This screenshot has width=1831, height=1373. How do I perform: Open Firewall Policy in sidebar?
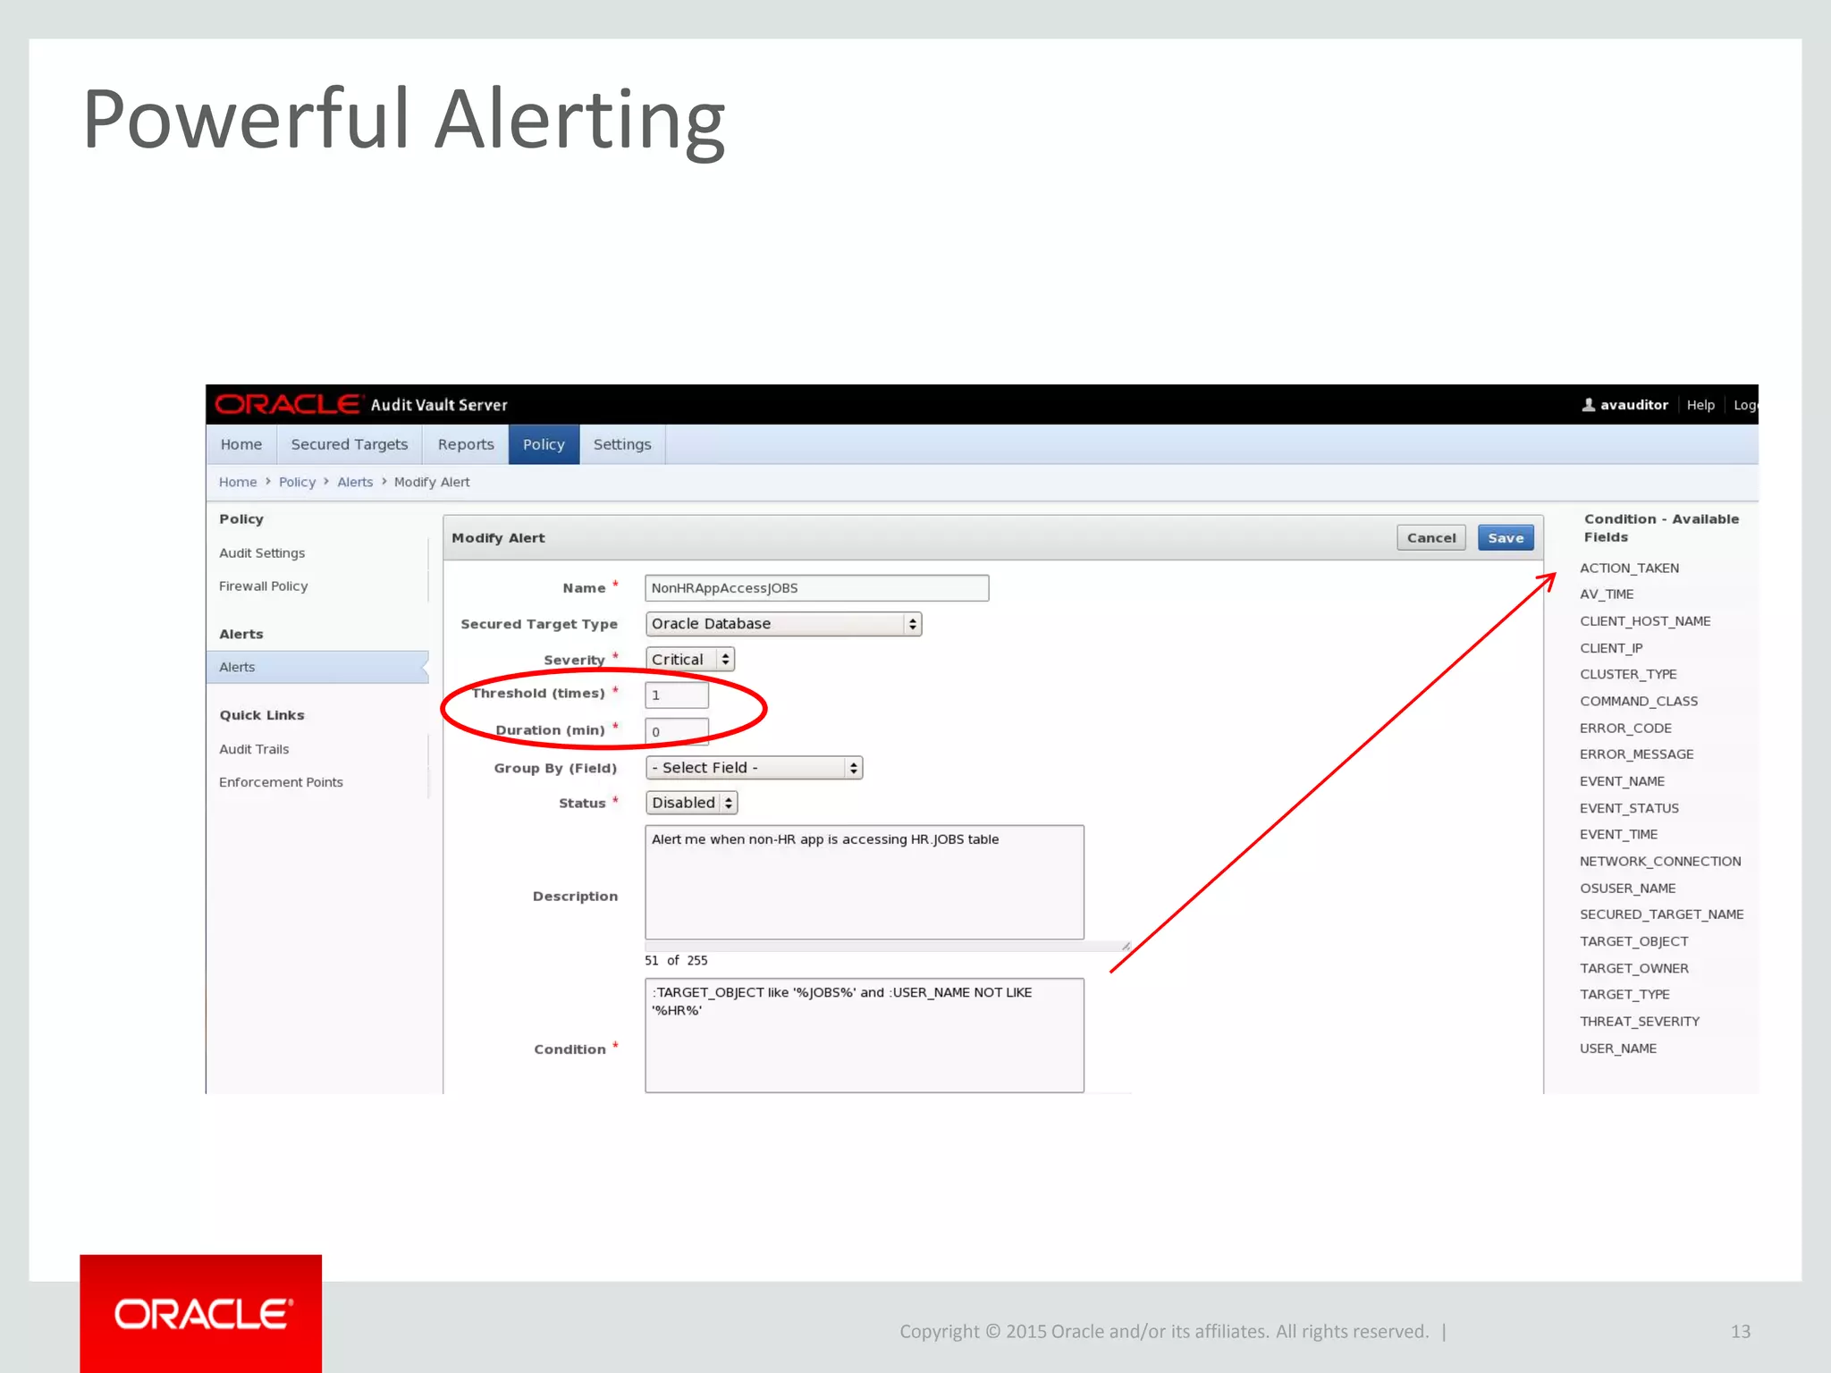(264, 586)
